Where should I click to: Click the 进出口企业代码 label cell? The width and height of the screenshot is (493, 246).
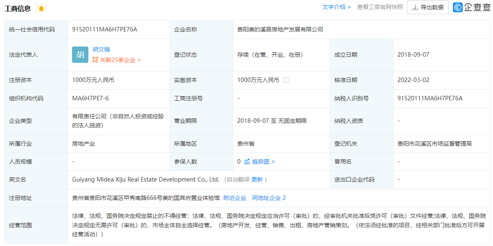(x=362, y=180)
